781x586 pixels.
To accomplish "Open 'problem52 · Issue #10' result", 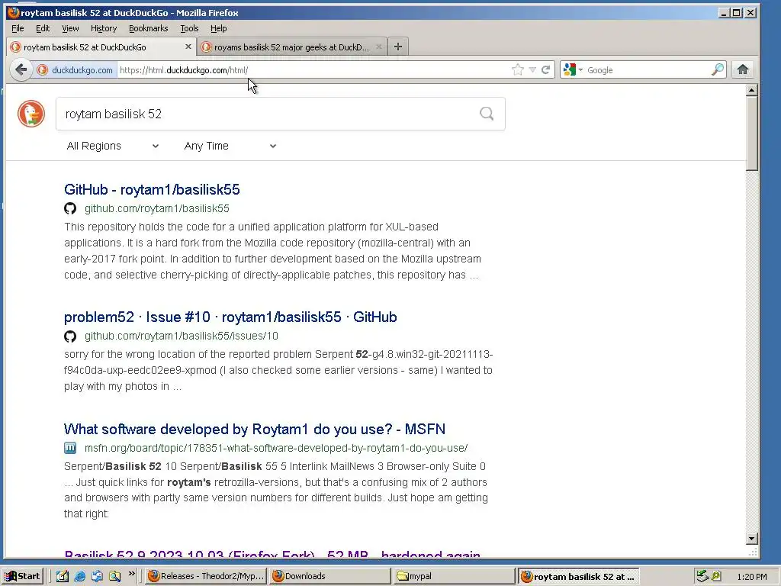I will coord(230,317).
